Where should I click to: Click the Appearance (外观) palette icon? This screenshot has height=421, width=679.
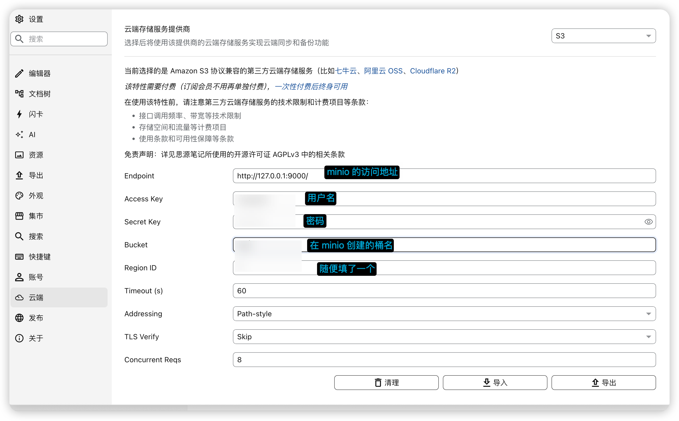[x=19, y=196]
